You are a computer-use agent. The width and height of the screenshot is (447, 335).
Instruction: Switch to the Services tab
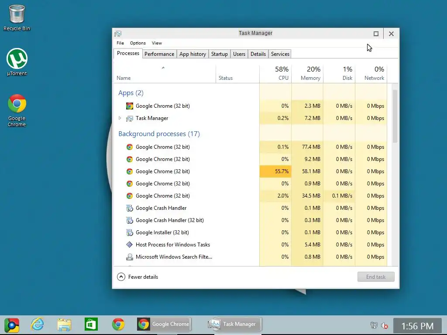click(280, 54)
